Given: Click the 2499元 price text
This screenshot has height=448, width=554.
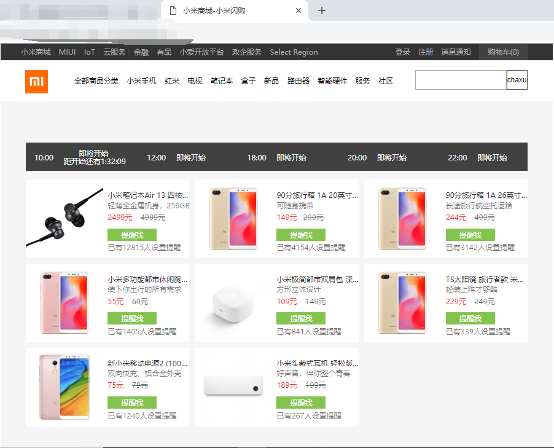Looking at the screenshot, I should click(120, 218).
